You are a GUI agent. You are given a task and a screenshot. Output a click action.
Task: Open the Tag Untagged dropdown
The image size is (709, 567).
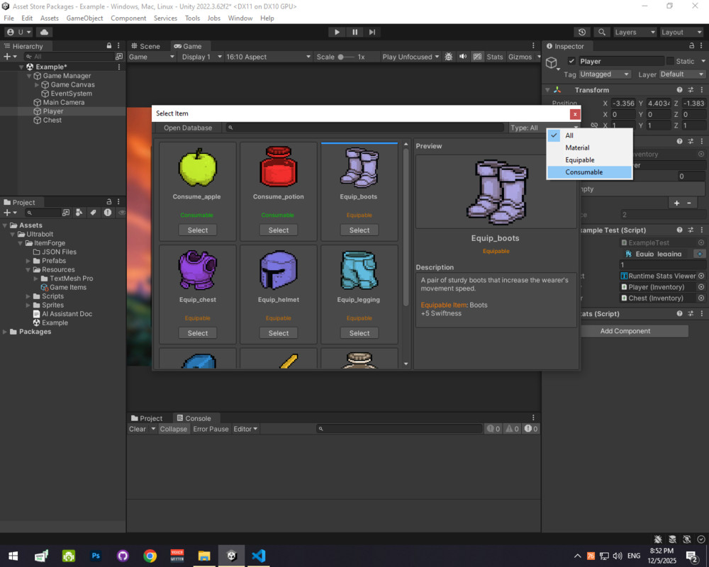point(604,74)
